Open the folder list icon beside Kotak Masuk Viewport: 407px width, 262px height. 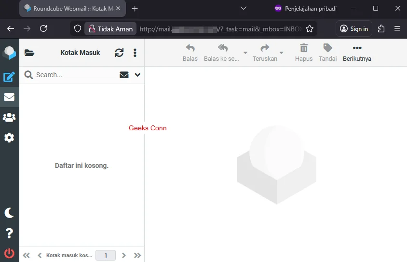pos(29,53)
